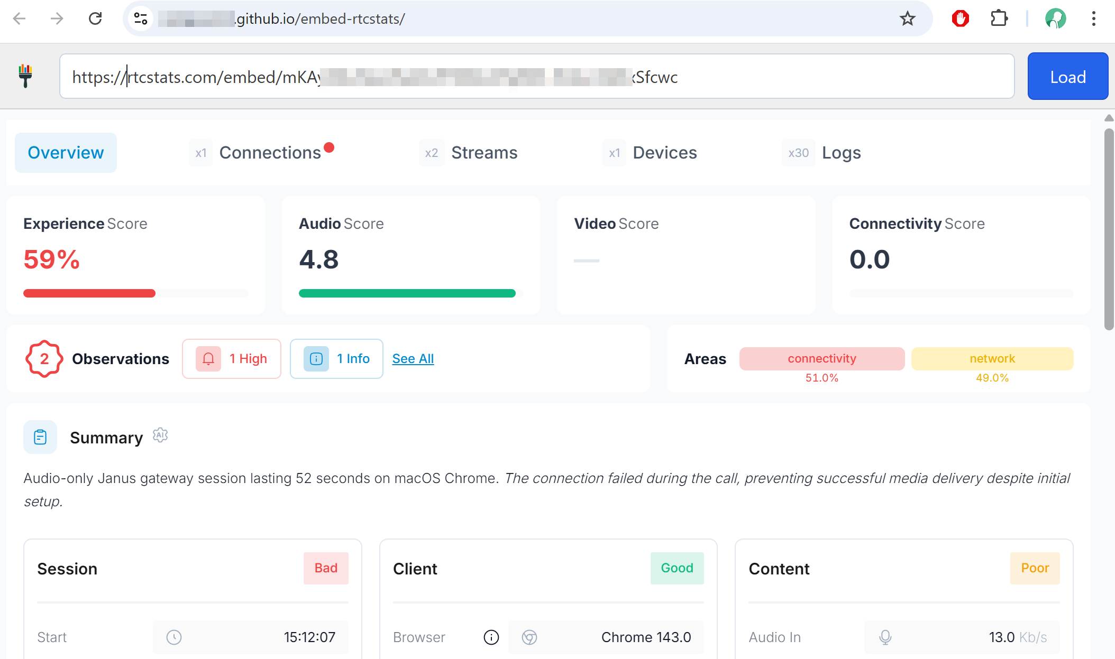This screenshot has height=659, width=1115.
Task: Click the browser extensions puzzle icon
Action: pos(999,18)
